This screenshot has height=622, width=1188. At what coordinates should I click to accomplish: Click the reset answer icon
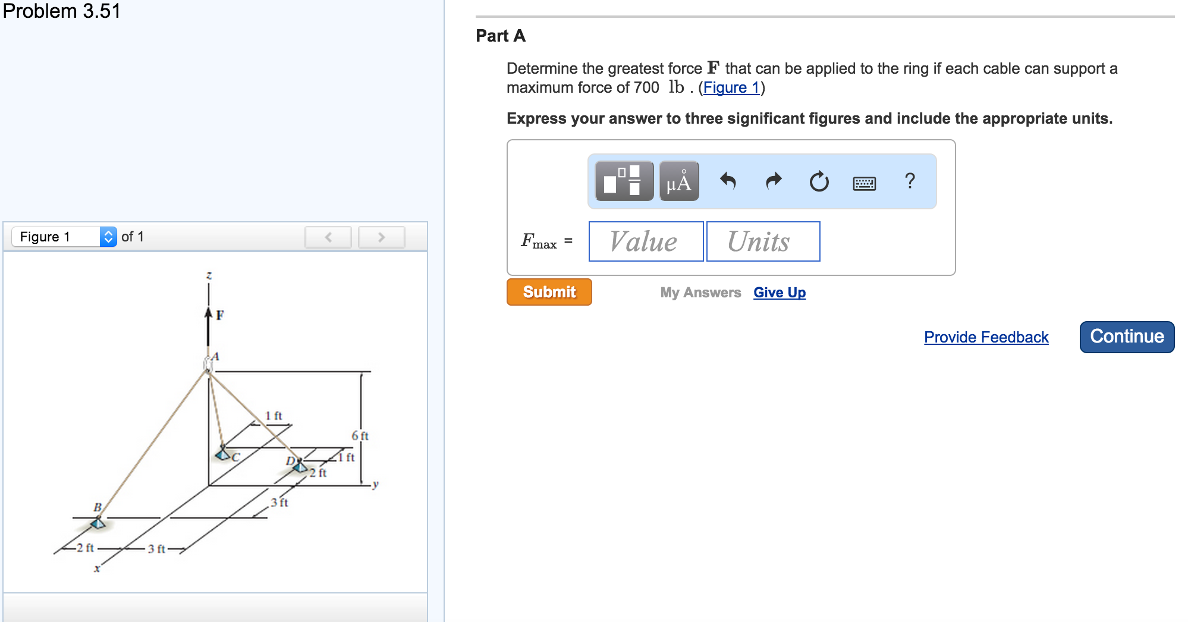click(x=819, y=181)
